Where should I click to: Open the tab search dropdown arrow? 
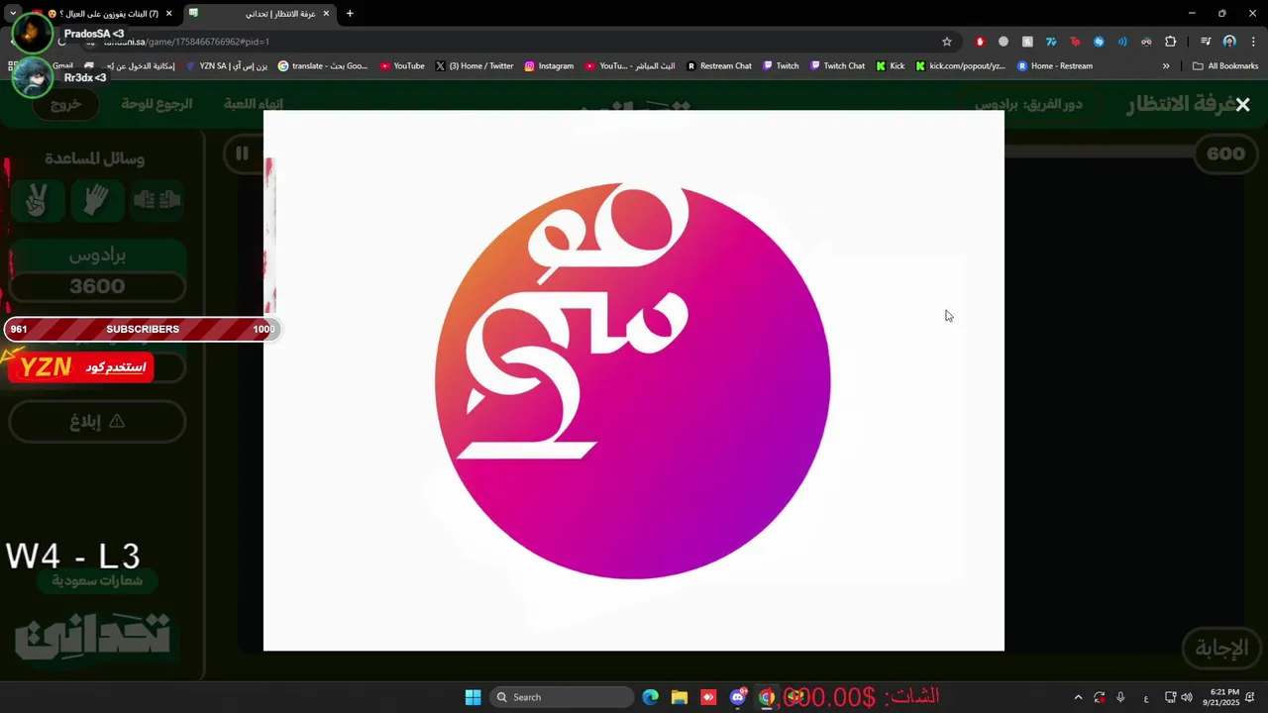[13, 14]
